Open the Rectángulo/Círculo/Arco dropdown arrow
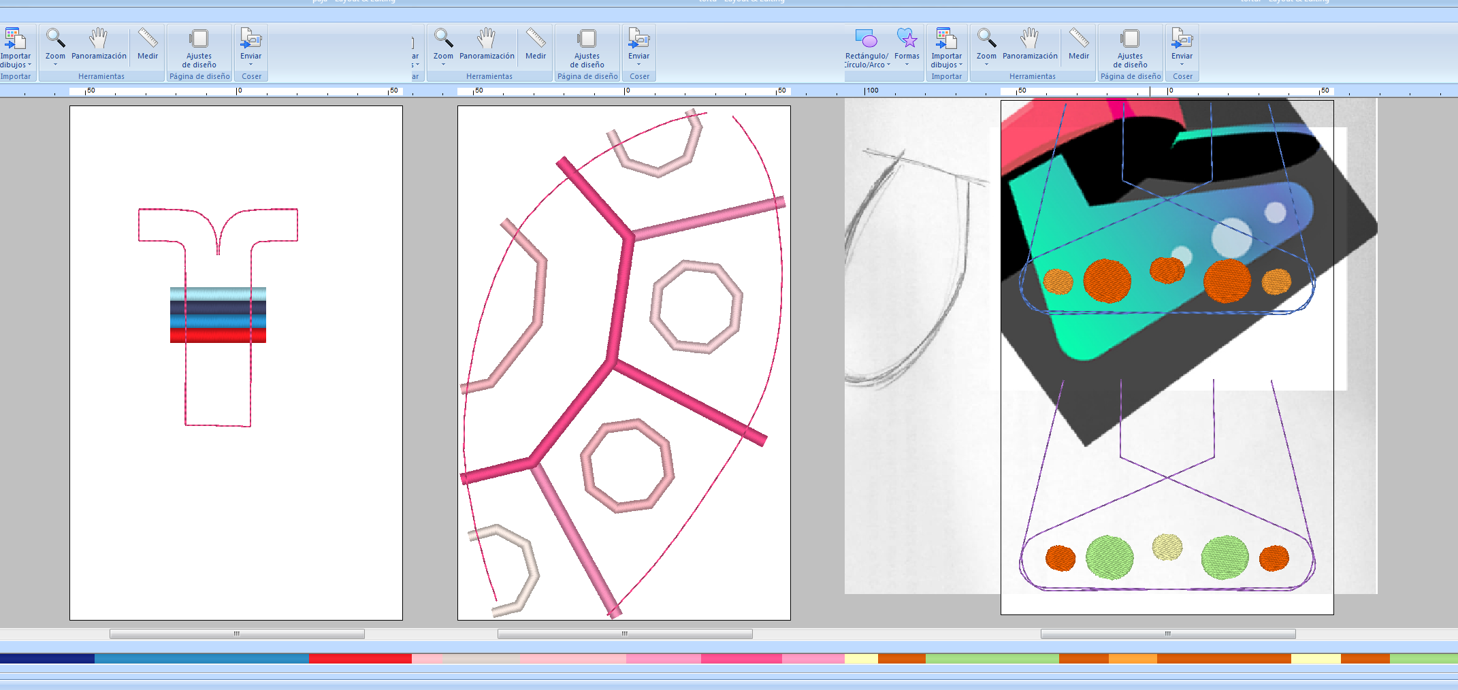The height and width of the screenshot is (690, 1458). tap(888, 65)
